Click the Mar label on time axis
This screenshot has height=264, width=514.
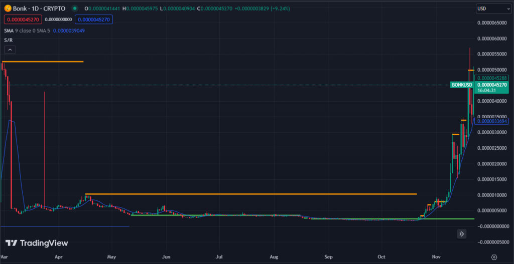(4, 257)
